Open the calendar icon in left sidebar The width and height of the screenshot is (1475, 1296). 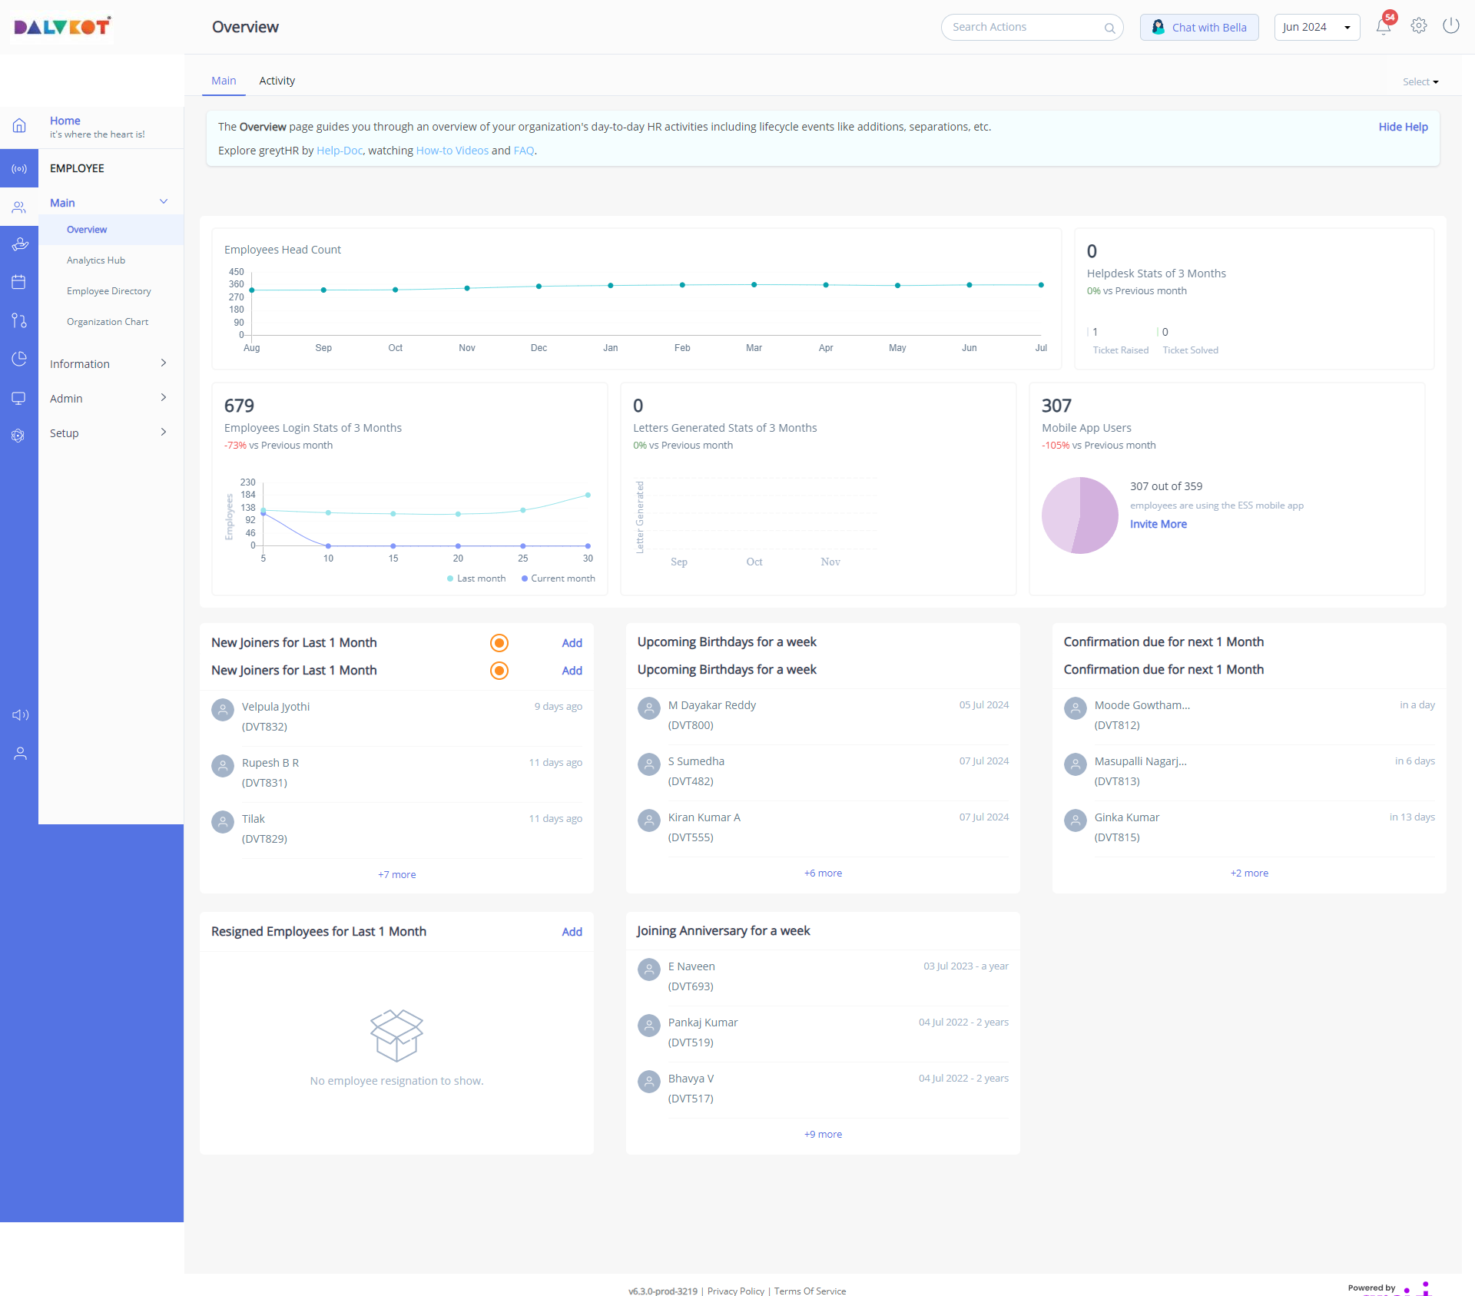tap(19, 282)
